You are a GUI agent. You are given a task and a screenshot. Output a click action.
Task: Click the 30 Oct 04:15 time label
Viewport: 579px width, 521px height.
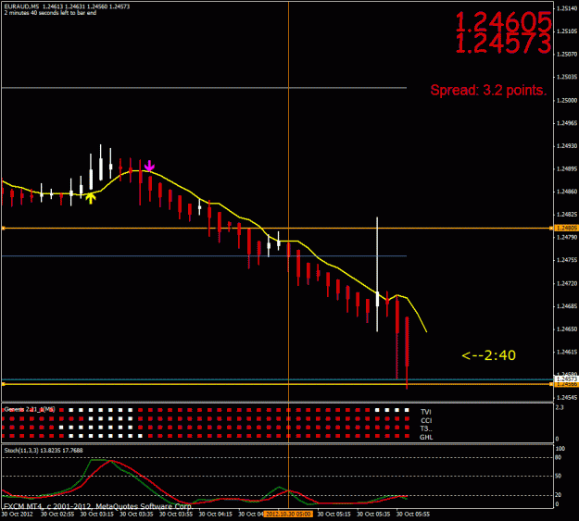215,514
